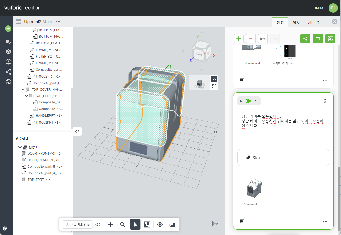Select the arrow pointer selection tool
This screenshot has width=341, height=235.
[x=135, y=224]
